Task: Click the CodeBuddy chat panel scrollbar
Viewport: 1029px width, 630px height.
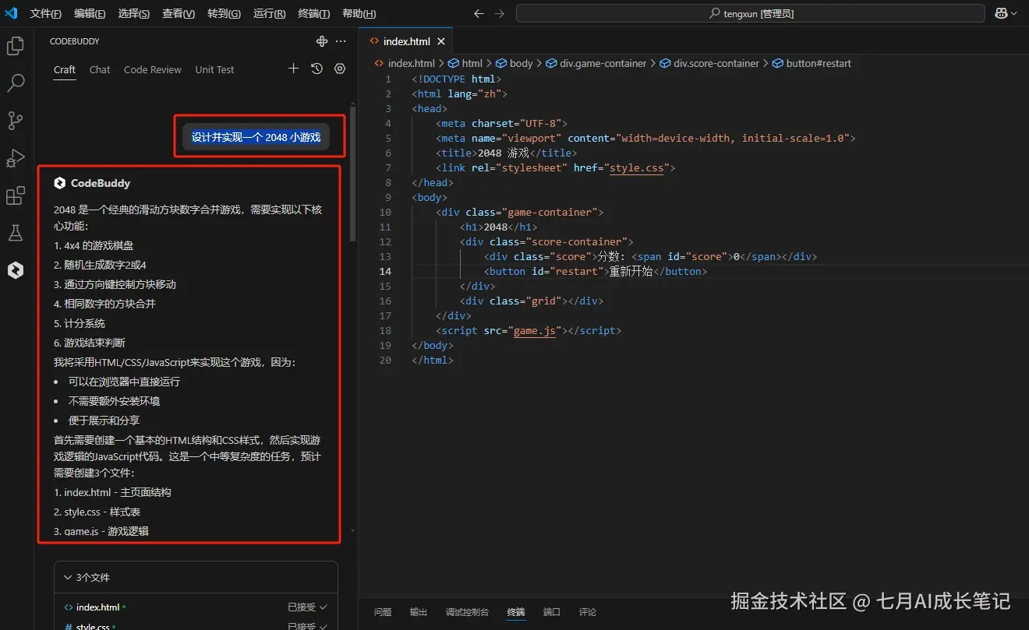Action: pos(353,175)
